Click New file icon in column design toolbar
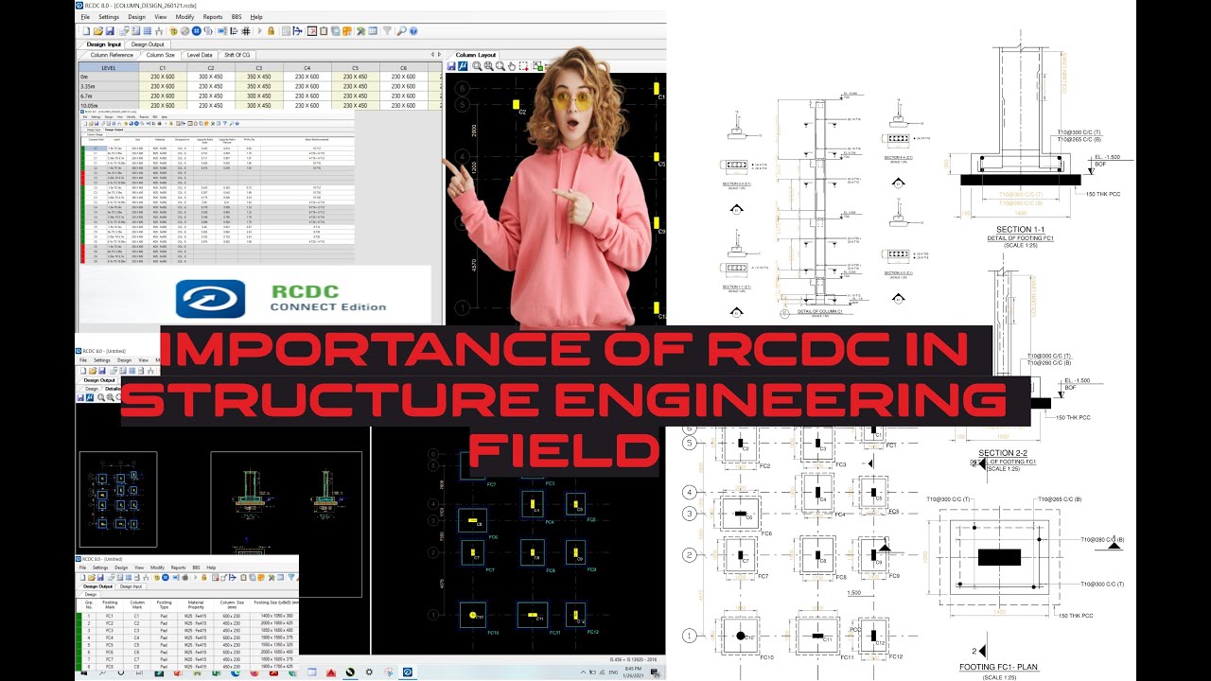Screen dimensions: 1211x681 pyautogui.click(x=86, y=31)
